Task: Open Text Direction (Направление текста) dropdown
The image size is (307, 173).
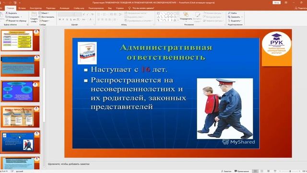Action: click(136, 13)
